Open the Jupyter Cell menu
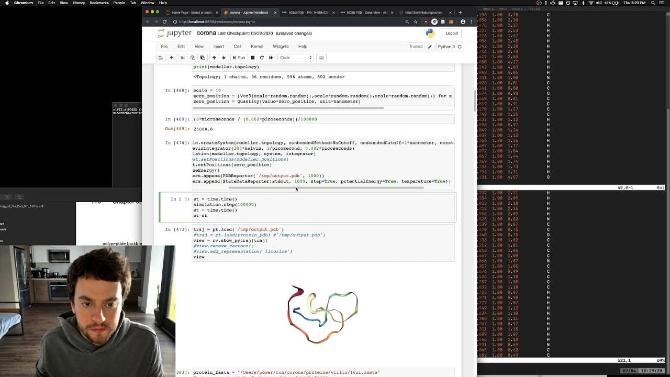This screenshot has width=670, height=377. coord(237,47)
